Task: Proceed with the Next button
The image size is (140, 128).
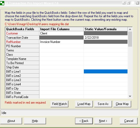Action: pyautogui.click(x=103, y=121)
